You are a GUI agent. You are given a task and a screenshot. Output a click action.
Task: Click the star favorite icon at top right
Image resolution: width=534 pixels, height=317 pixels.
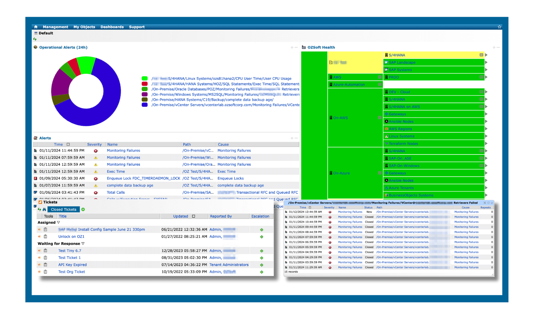(x=499, y=26)
